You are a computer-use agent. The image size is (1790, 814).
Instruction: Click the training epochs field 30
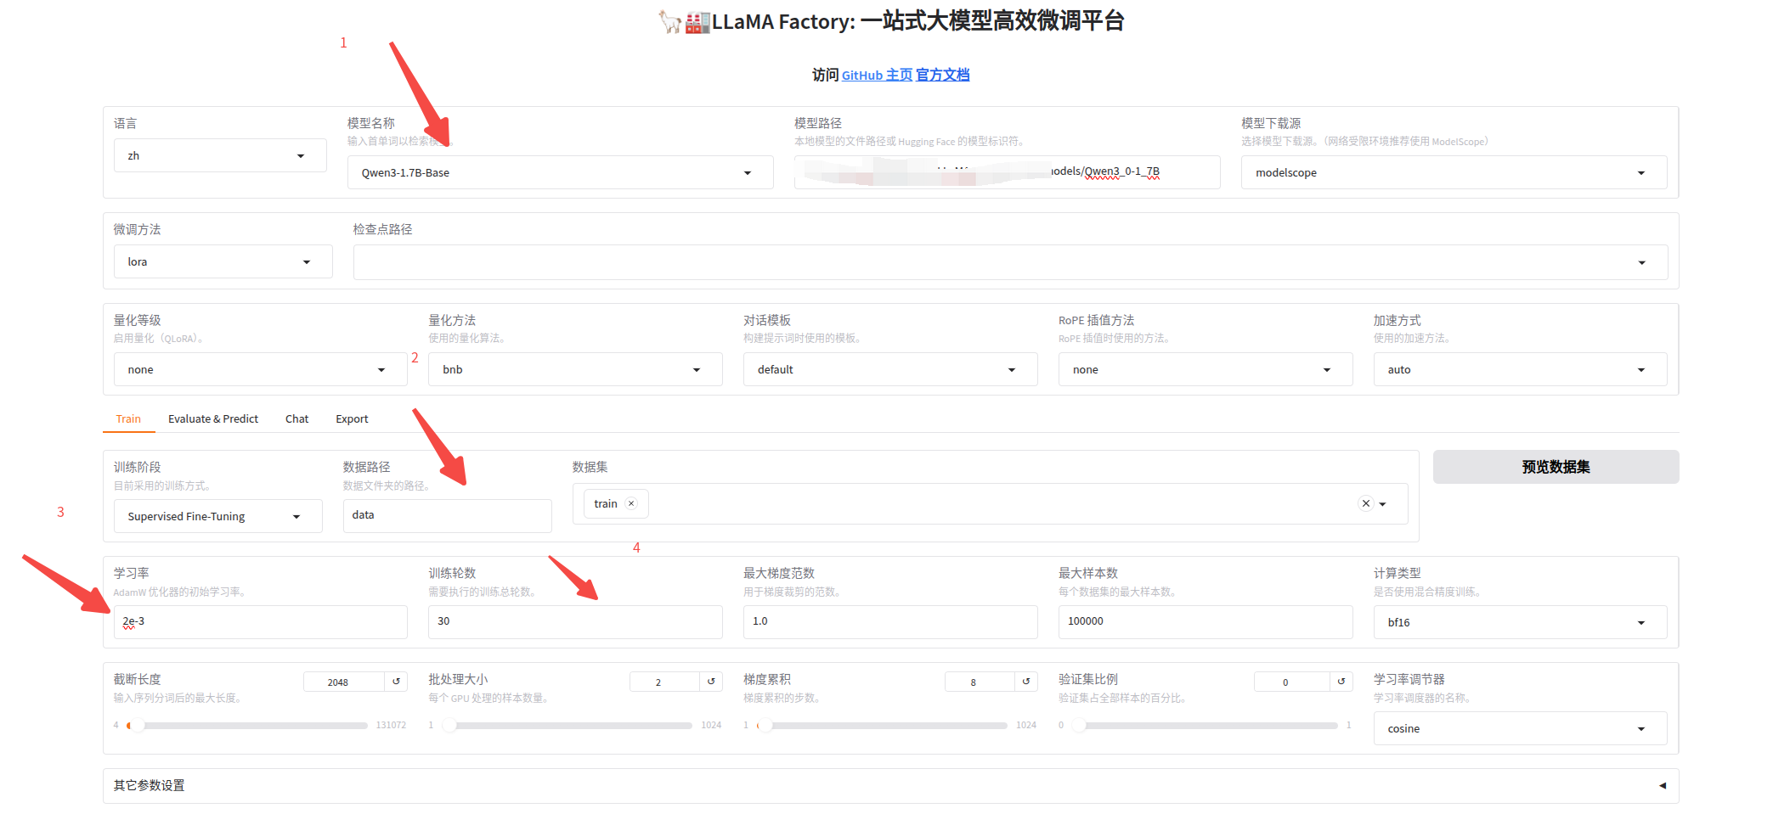(x=575, y=622)
